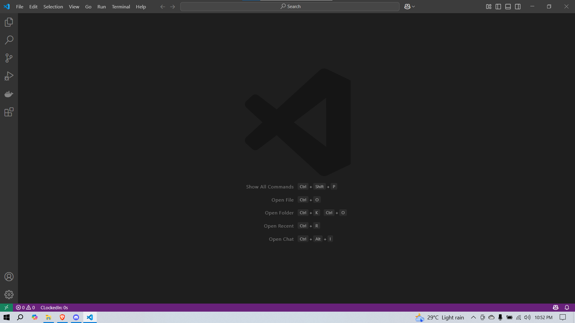Viewport: 575px width, 323px height.
Task: Toggle Primary Side Bar visibility
Action: tap(498, 7)
